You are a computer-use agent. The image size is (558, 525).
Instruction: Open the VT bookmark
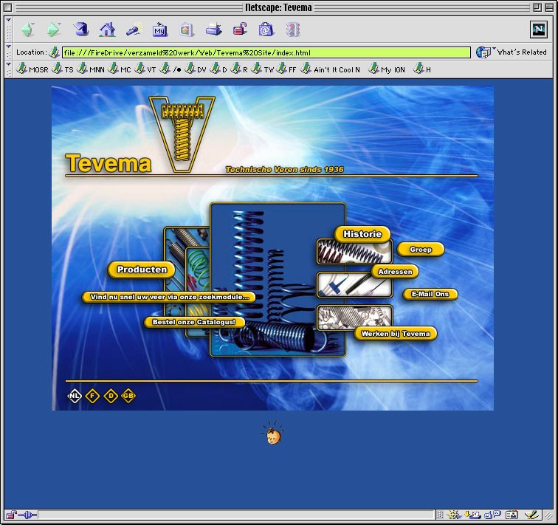tap(145, 69)
